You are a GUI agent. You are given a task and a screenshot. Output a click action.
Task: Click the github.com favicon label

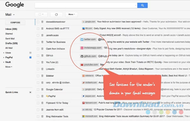click(x=89, y=56)
